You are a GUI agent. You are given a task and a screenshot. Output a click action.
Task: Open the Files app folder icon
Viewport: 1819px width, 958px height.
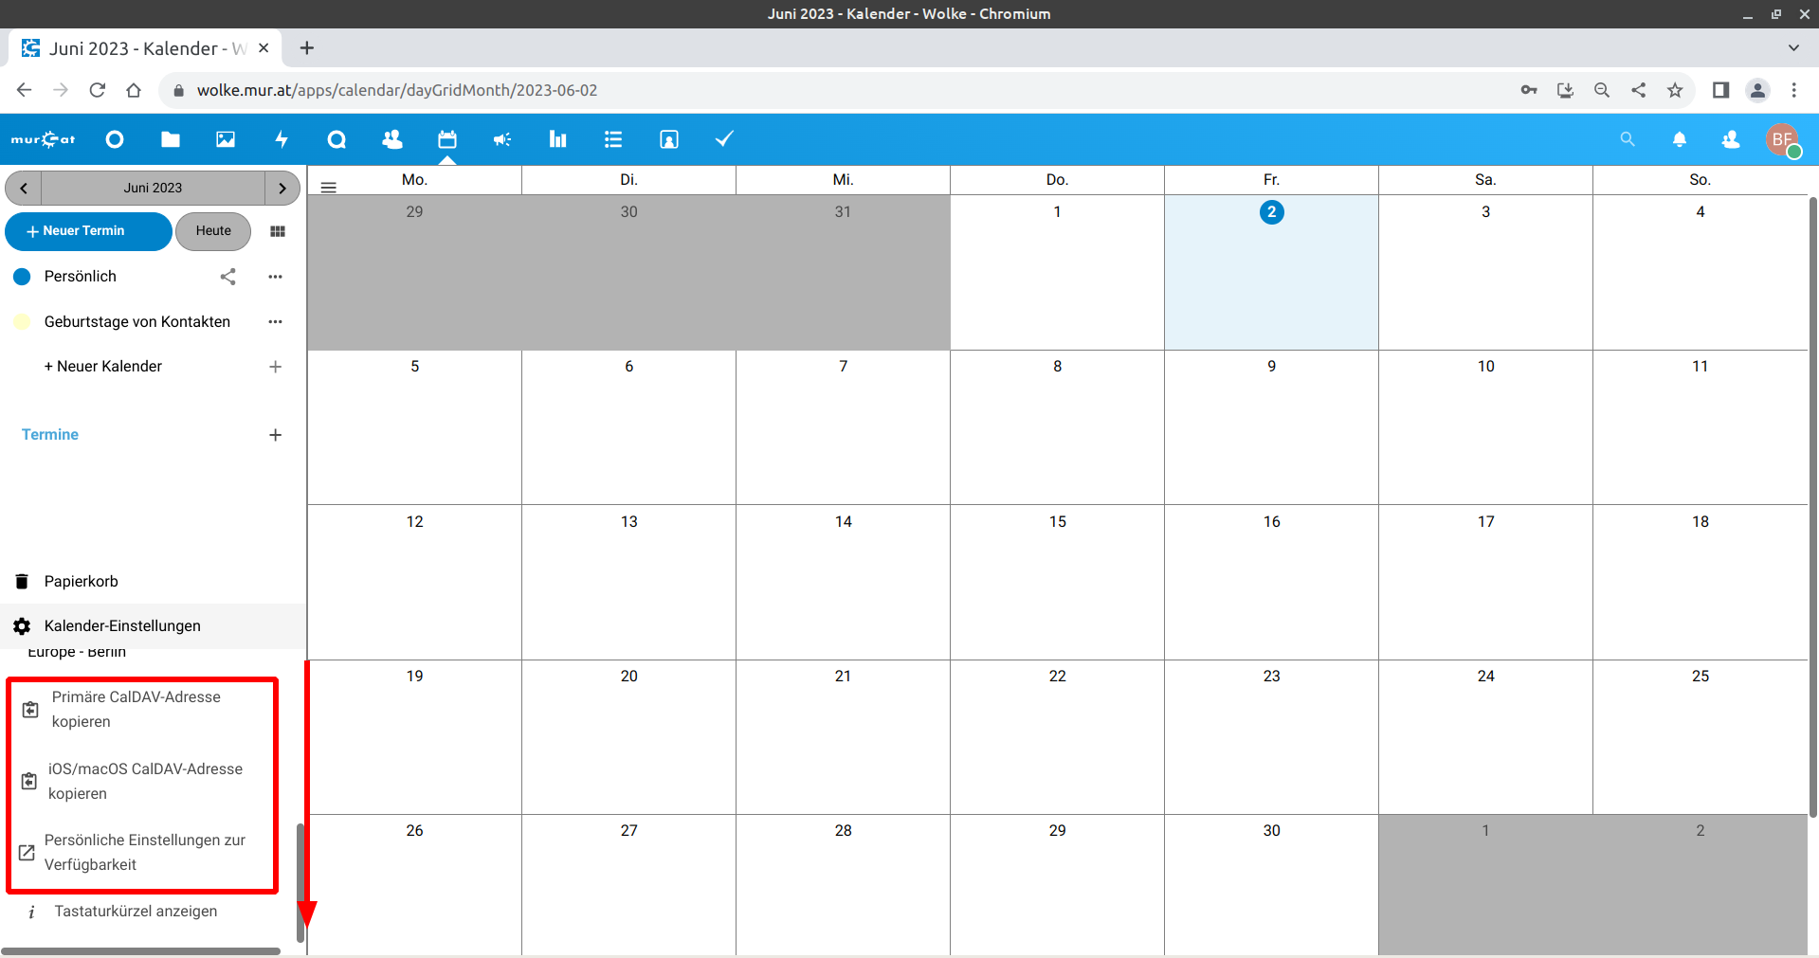tap(171, 139)
